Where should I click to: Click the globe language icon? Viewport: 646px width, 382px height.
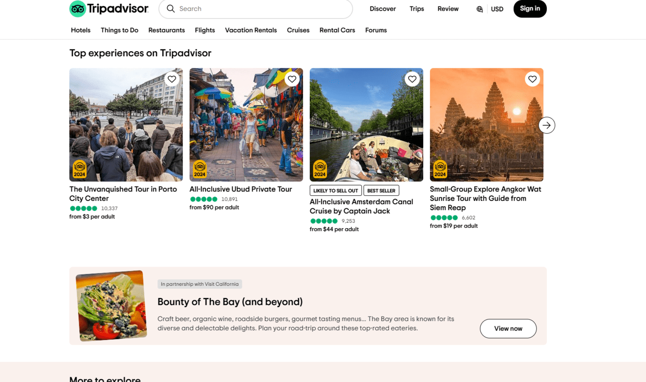point(479,9)
